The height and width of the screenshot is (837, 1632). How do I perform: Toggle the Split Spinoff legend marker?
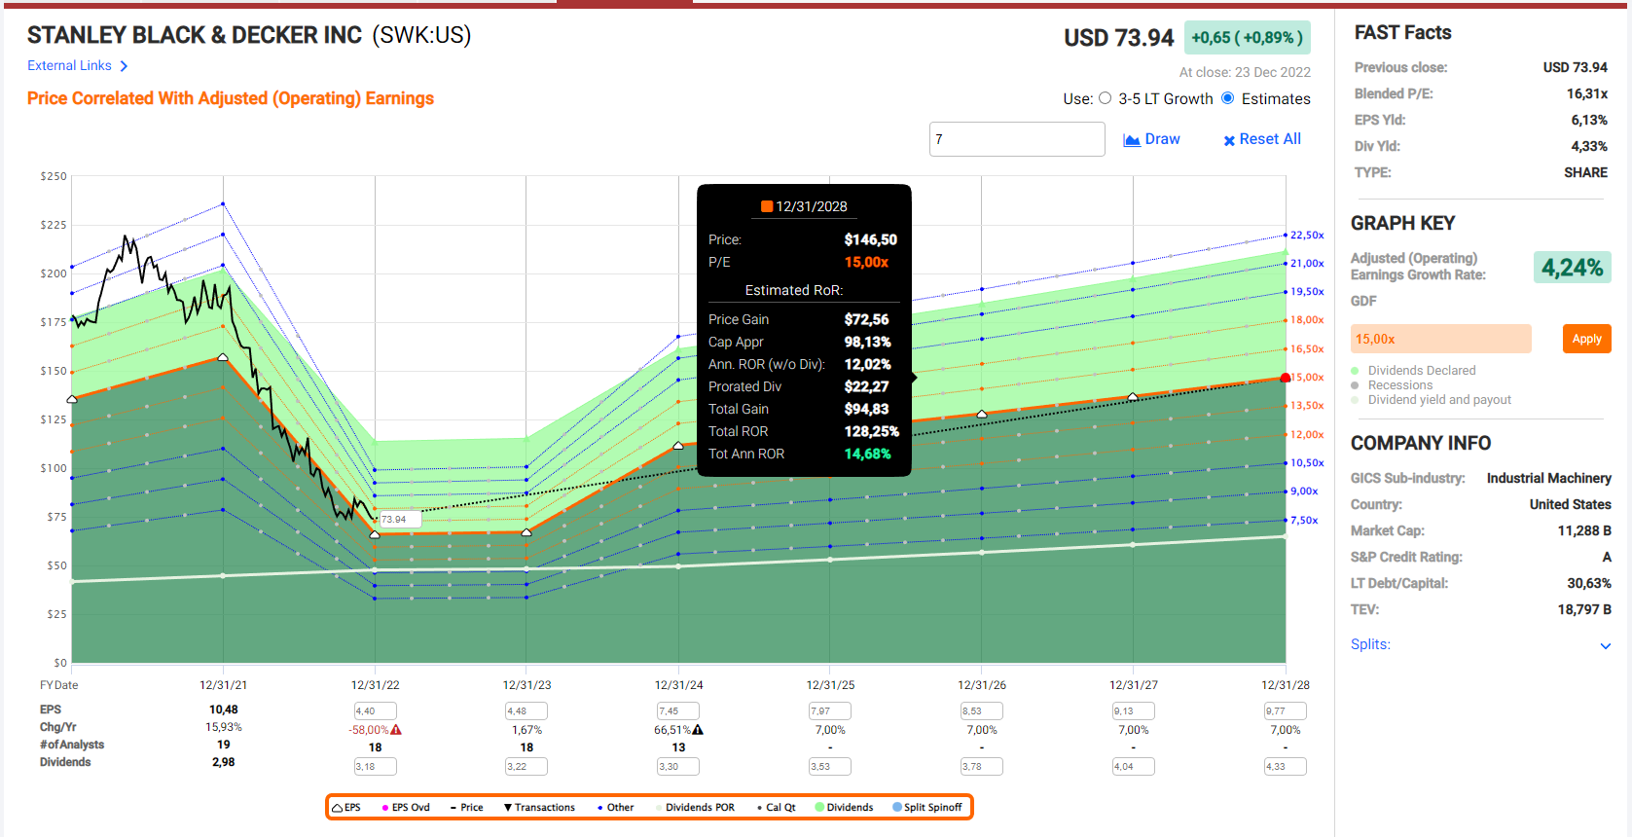tap(897, 807)
